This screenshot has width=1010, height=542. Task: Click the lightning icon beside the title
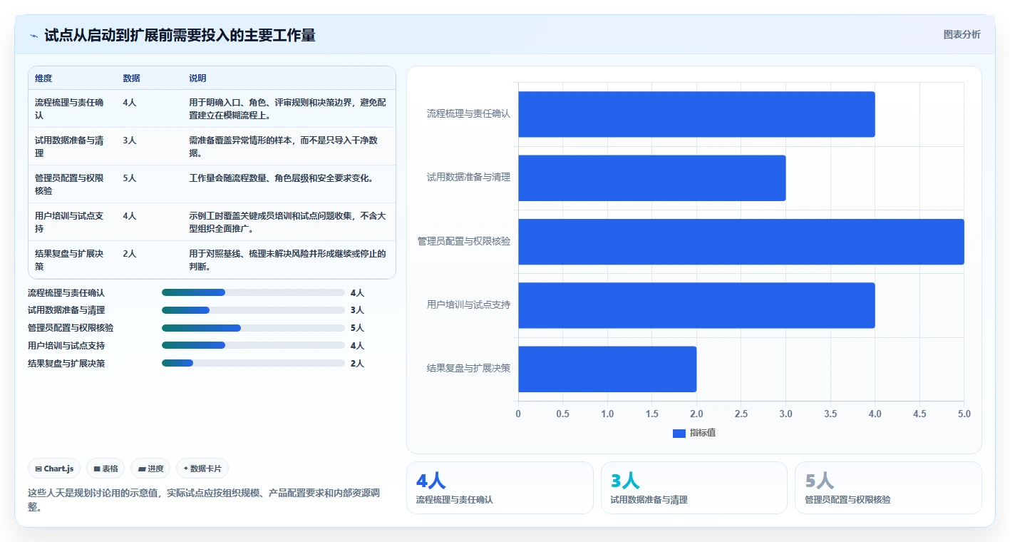[x=34, y=36]
